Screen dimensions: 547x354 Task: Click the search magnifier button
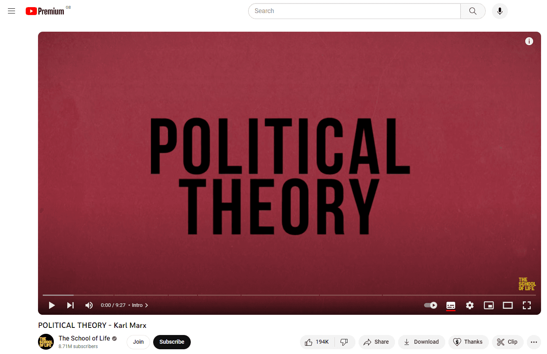tap(473, 11)
